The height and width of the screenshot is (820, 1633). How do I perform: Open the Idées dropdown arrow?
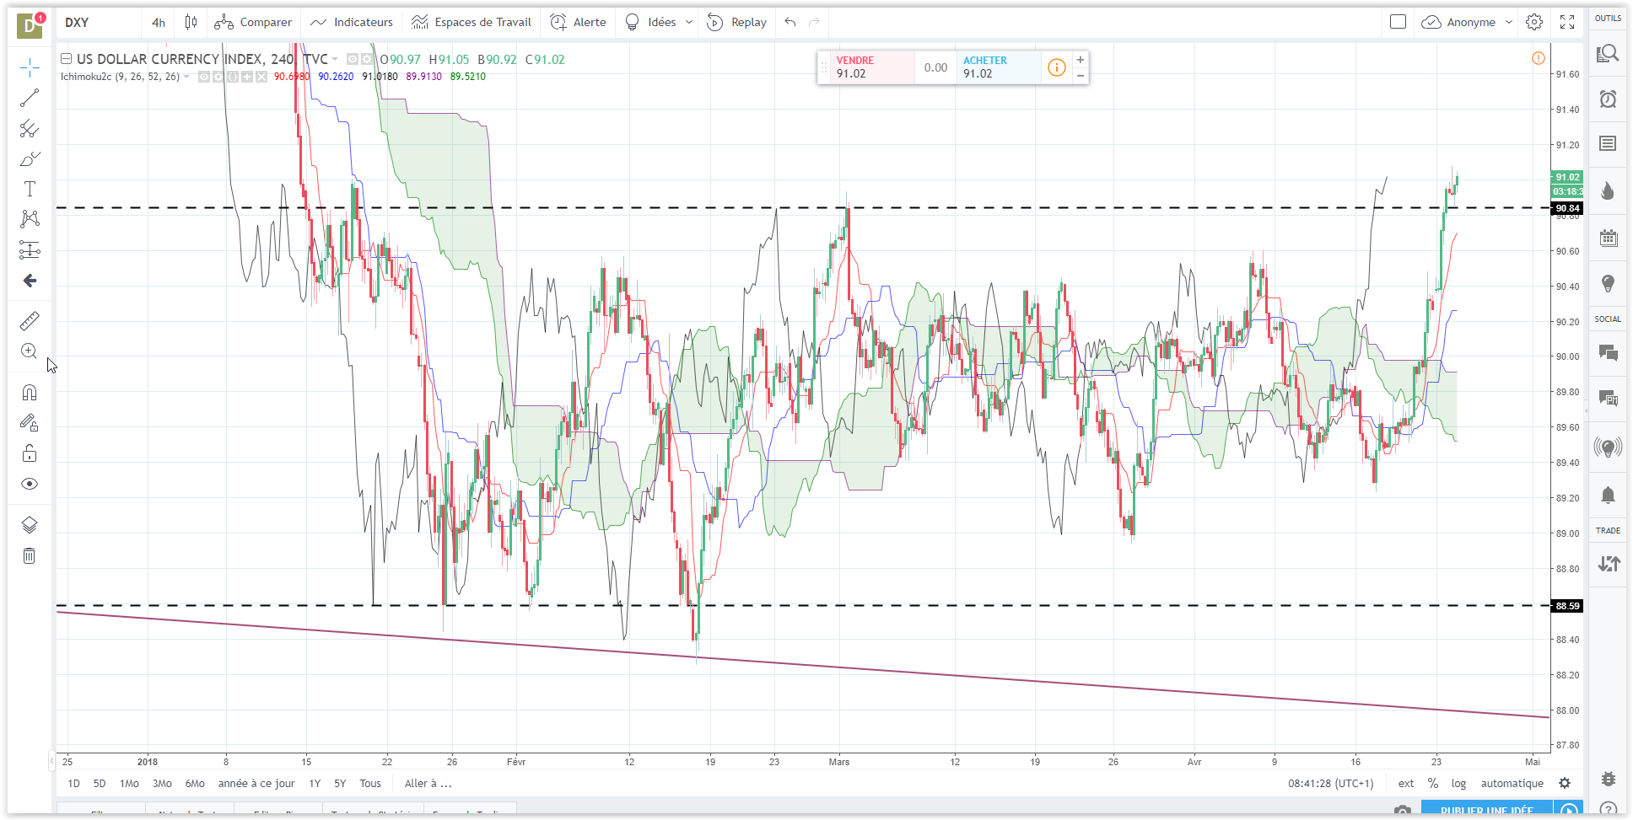689,22
